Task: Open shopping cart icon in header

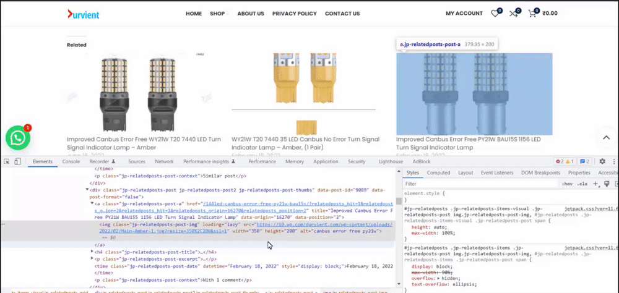Action: coord(532,14)
